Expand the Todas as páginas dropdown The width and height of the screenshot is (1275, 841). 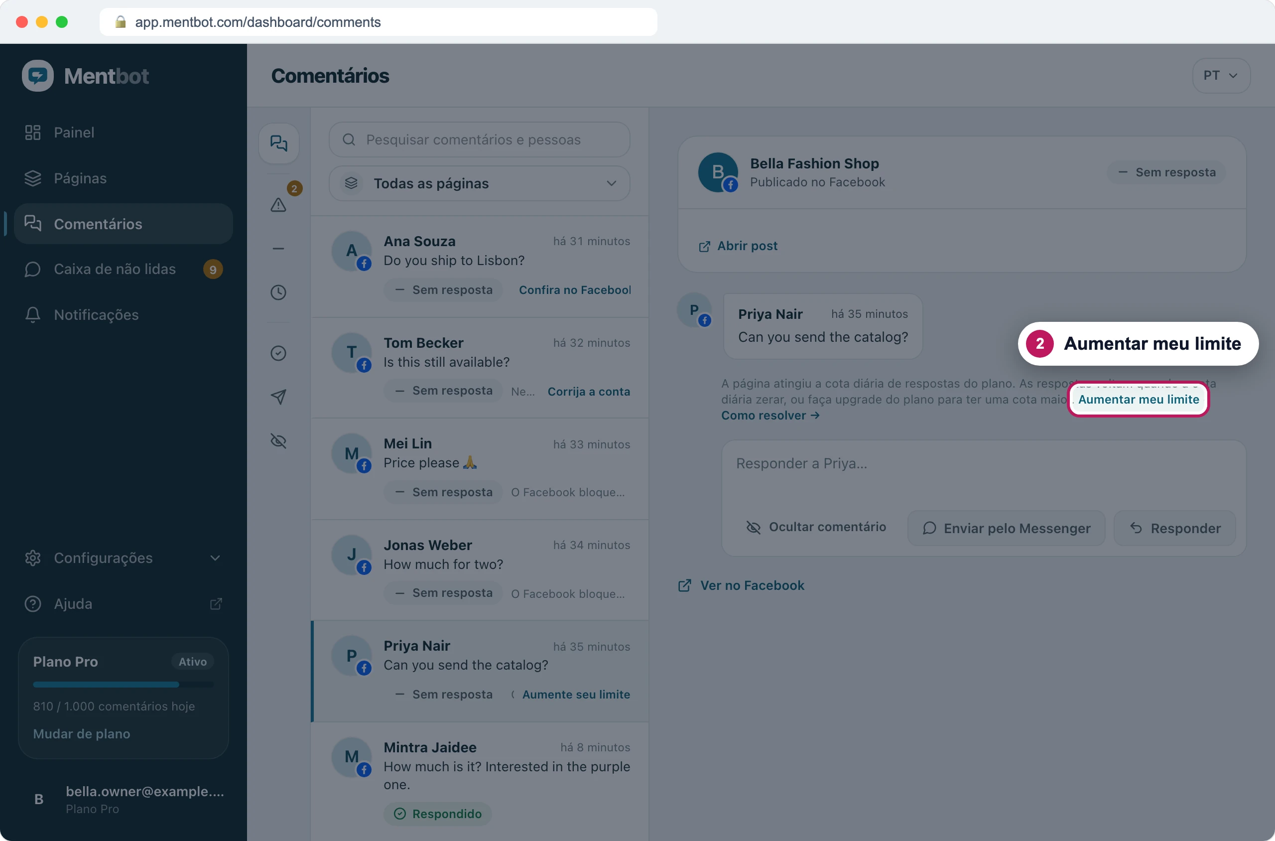click(479, 183)
